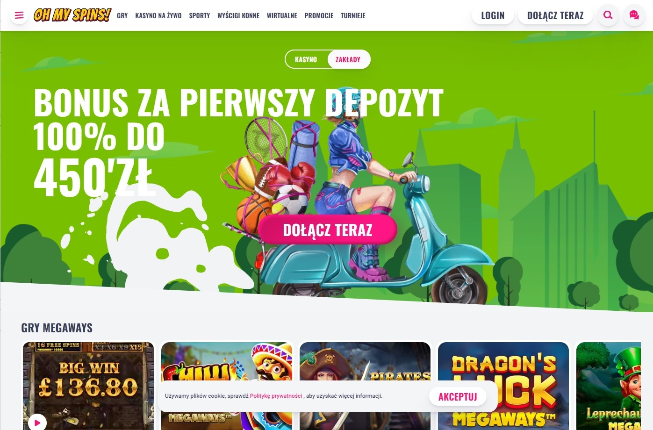Open the Kasyno na żywo menu

pos(158,15)
